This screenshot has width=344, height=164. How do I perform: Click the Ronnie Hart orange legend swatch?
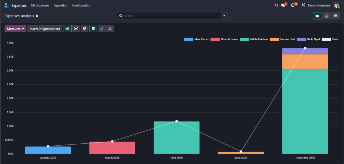pyautogui.click(x=274, y=39)
